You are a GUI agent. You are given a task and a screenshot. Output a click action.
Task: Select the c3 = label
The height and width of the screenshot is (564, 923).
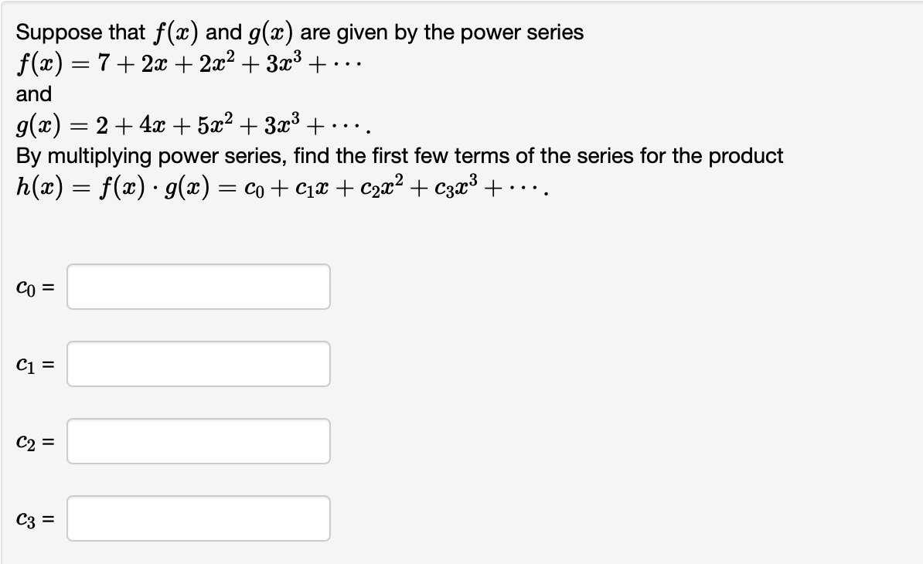tap(32, 518)
